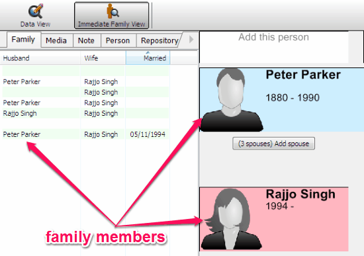Viewport: 364px width, 256px height.
Task: Select the Rajjo Singh pink card name
Action: click(300, 194)
